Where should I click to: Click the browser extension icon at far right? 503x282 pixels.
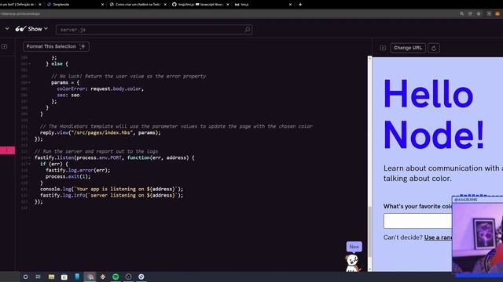pos(497,14)
